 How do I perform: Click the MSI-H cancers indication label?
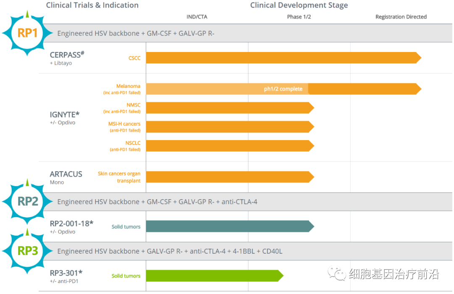pyautogui.click(x=124, y=124)
